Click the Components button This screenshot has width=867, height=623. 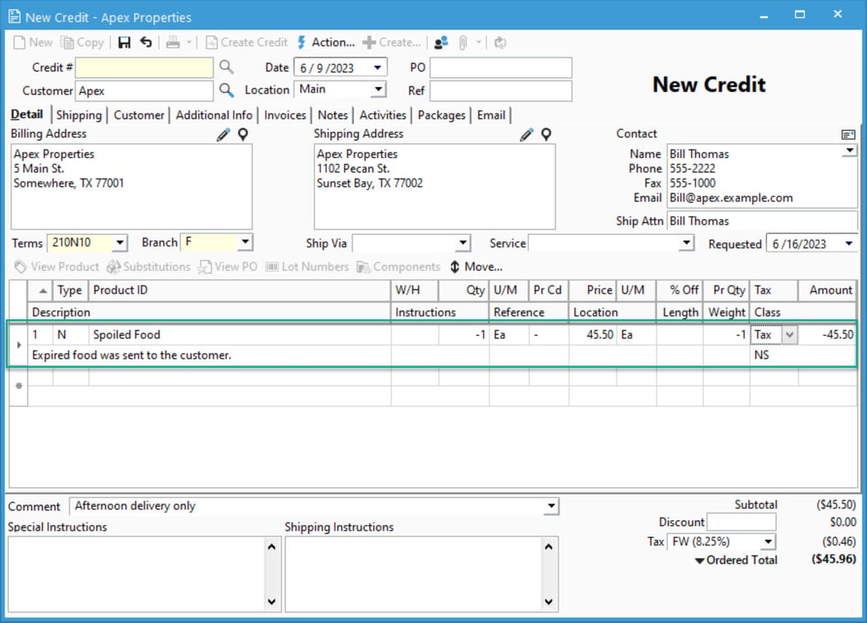point(398,267)
